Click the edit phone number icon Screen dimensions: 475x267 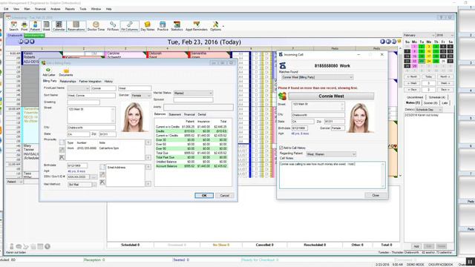(62, 150)
